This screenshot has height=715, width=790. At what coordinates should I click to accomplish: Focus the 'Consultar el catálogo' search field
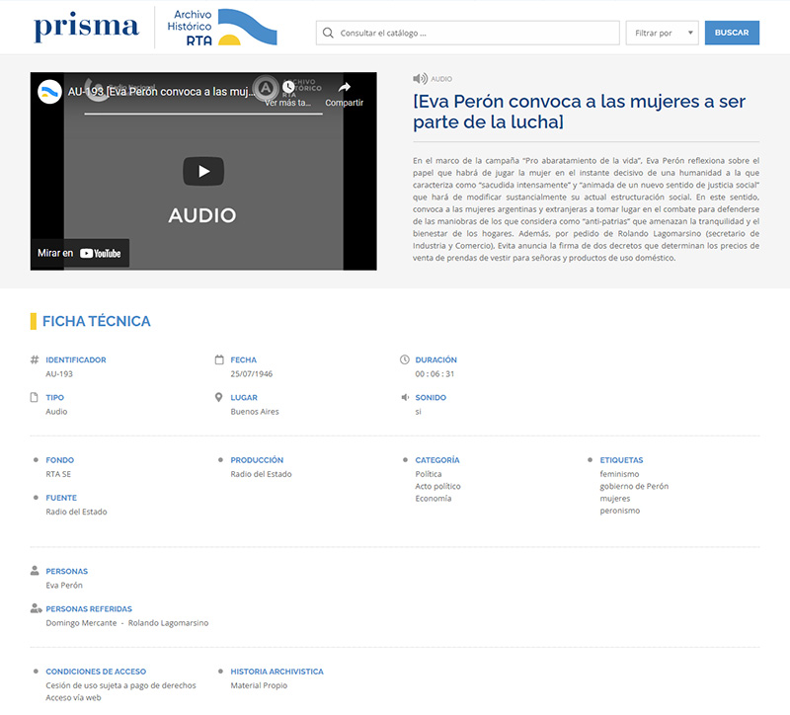(x=464, y=33)
